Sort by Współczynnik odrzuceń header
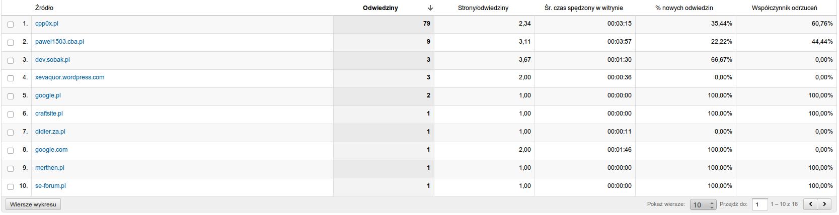 click(x=785, y=8)
